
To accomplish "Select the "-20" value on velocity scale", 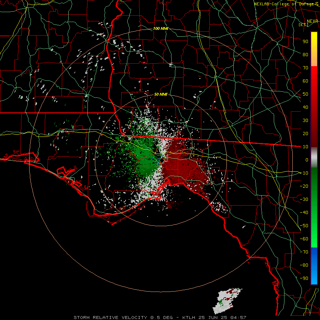I will tap(304, 186).
